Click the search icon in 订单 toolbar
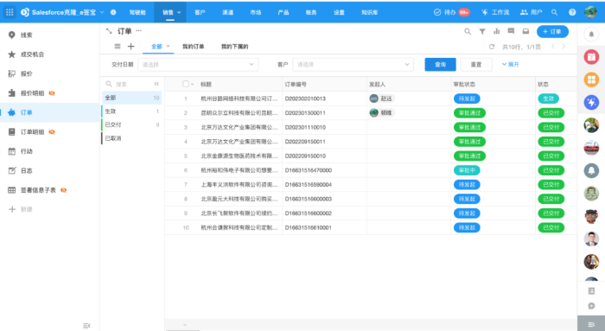 pyautogui.click(x=468, y=32)
